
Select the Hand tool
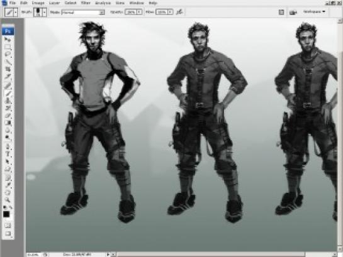pos(8,192)
